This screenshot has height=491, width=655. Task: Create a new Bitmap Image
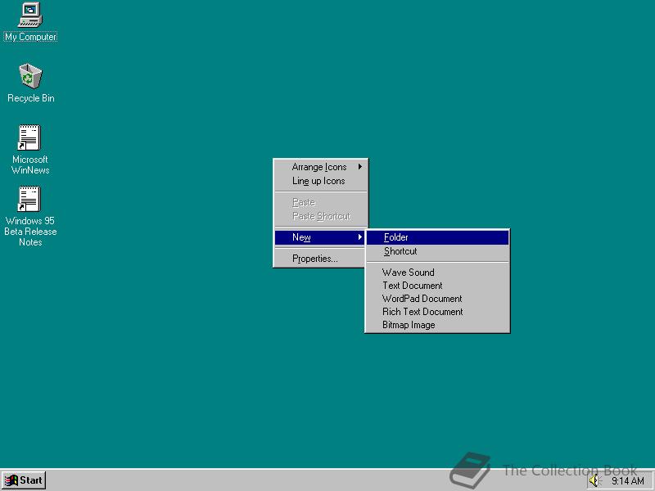[x=437, y=325]
